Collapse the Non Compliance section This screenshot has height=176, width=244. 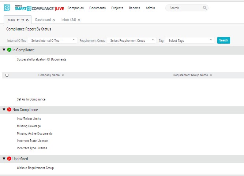[x=4, y=110]
